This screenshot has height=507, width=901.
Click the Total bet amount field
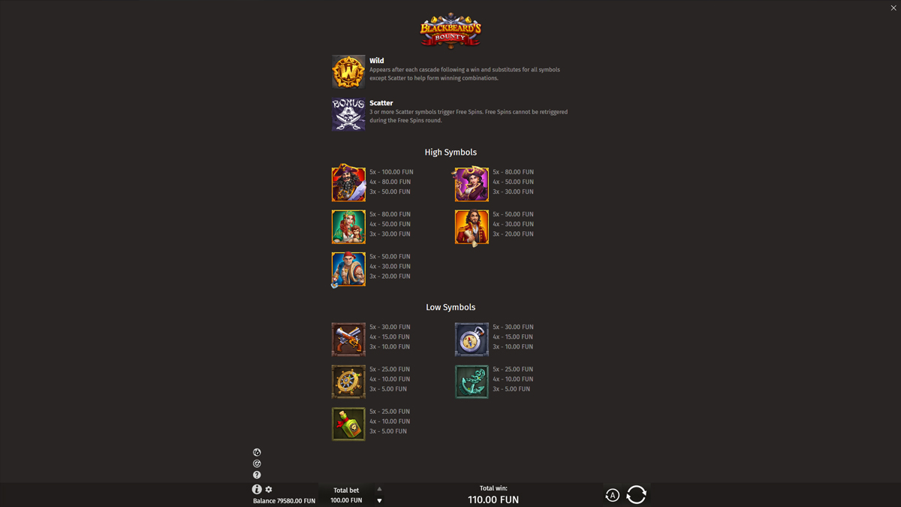point(346,495)
